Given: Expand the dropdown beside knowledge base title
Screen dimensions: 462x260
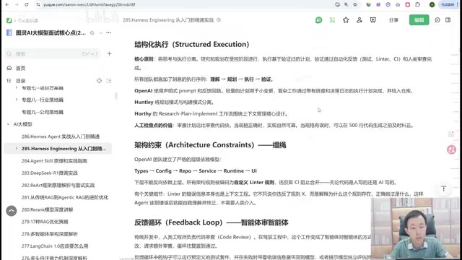Looking at the screenshot, I should (101, 32).
